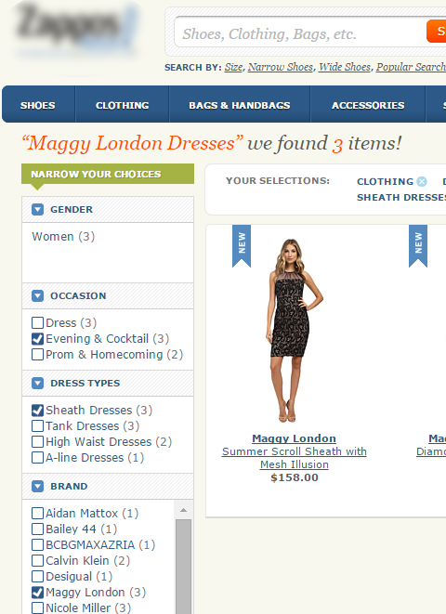Check Prom & Homecoming occasion
This screenshot has height=614, width=446.
(37, 355)
